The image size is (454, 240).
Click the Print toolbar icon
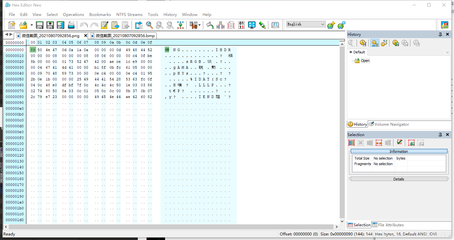(x=71, y=25)
